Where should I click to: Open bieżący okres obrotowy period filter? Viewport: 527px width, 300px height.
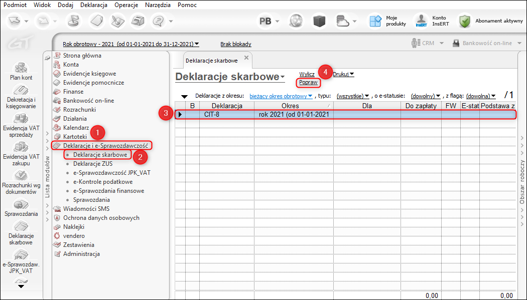[281, 96]
